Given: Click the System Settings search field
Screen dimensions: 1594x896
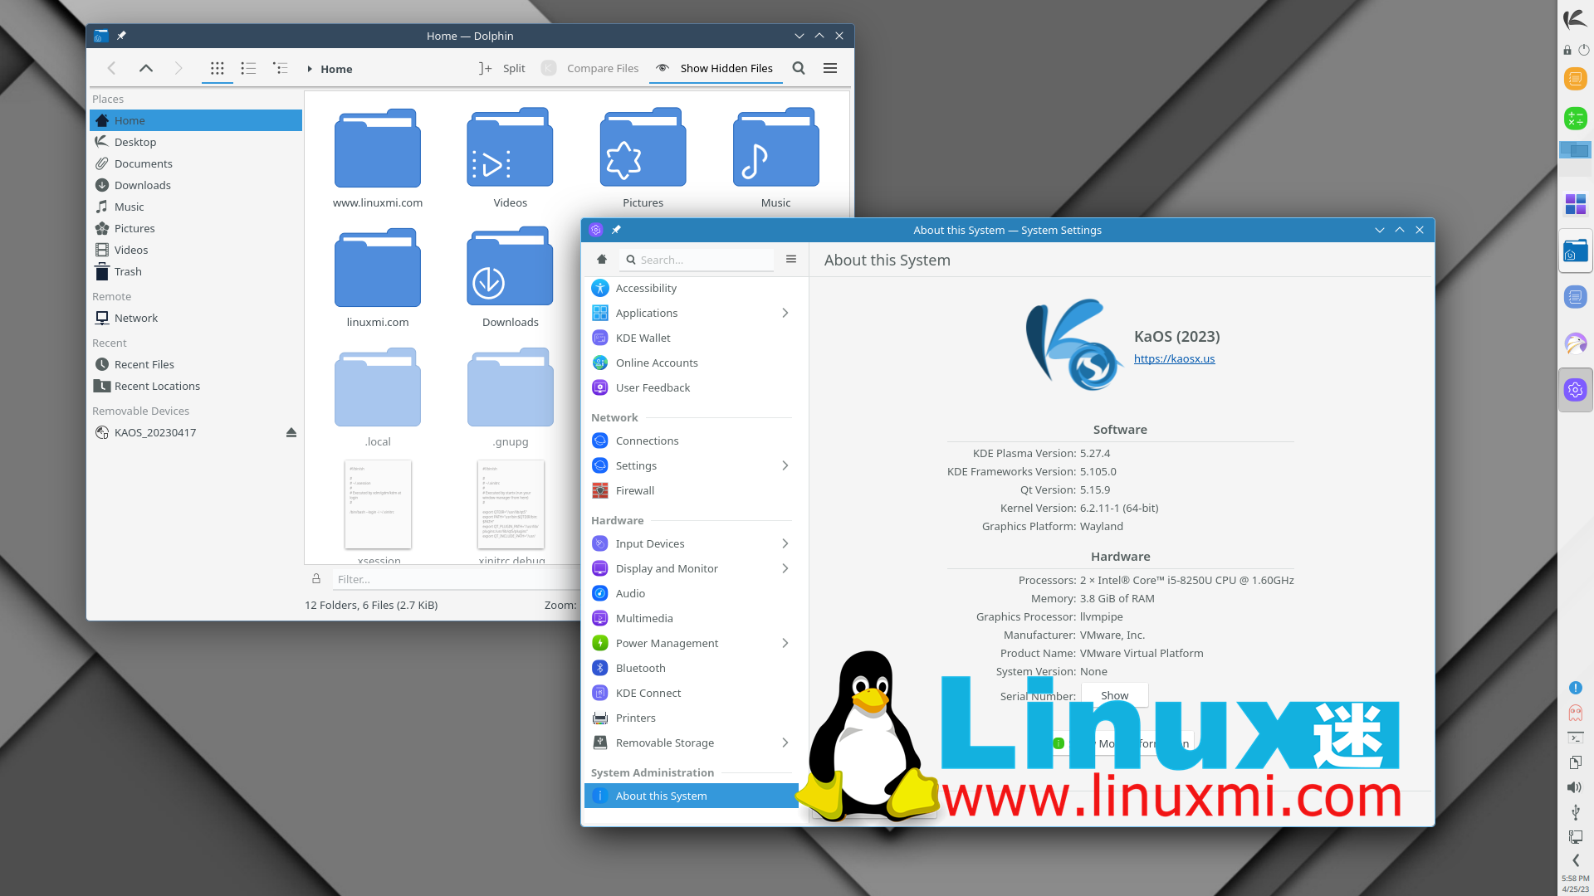Looking at the screenshot, I should [697, 260].
